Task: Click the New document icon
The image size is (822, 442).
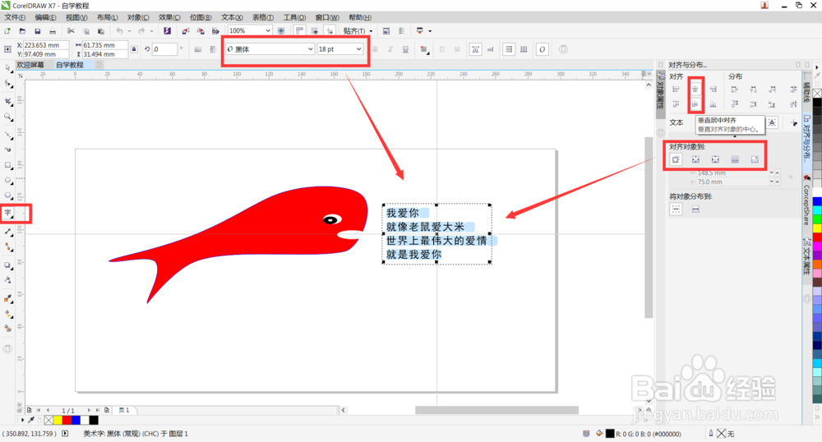Action: [x=7, y=31]
